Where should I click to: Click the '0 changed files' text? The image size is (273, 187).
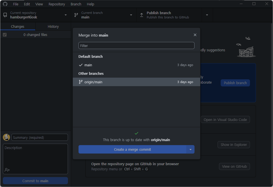tap(35, 35)
